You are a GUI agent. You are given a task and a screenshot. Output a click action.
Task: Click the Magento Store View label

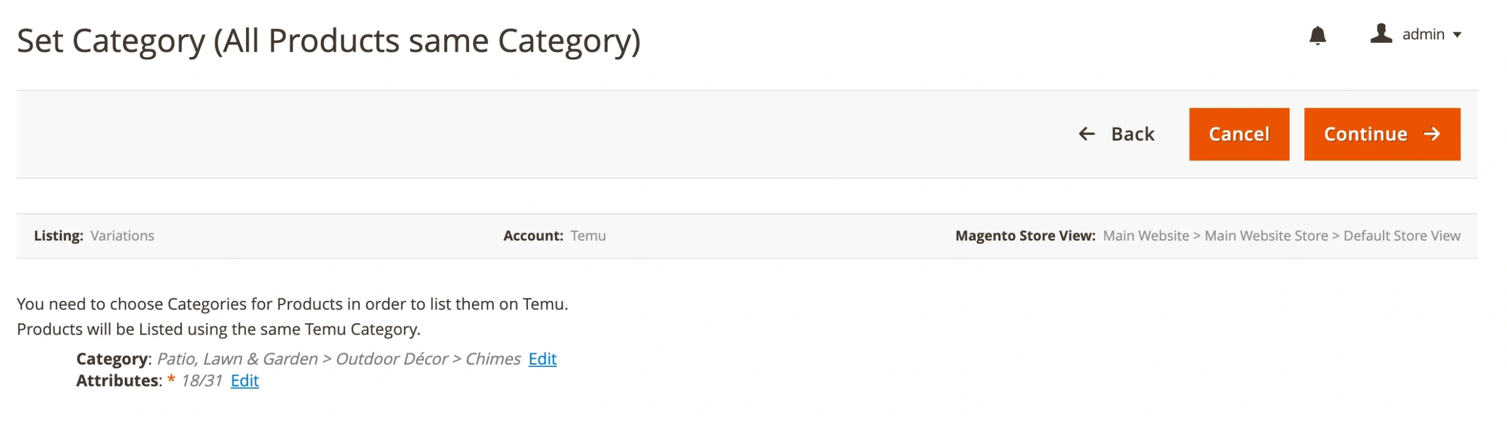[x=1024, y=236]
